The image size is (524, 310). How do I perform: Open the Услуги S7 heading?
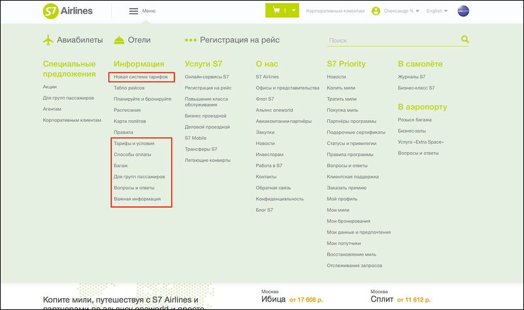[x=203, y=64]
